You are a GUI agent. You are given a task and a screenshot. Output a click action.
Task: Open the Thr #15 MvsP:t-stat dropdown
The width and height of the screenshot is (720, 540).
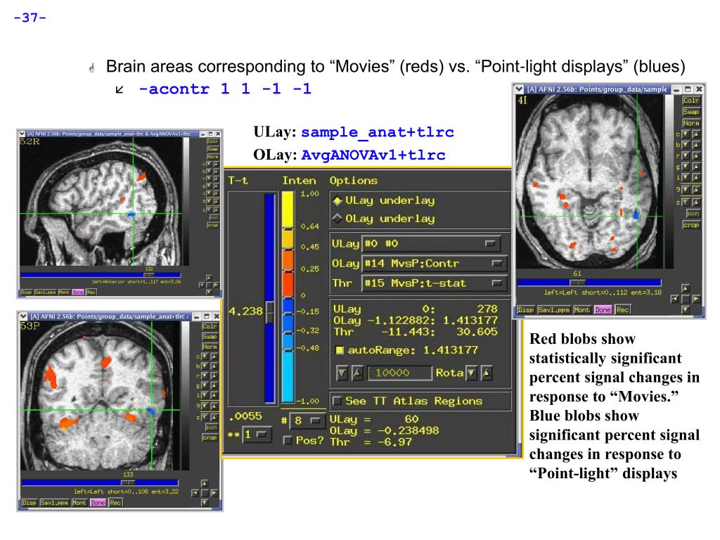[435, 283]
